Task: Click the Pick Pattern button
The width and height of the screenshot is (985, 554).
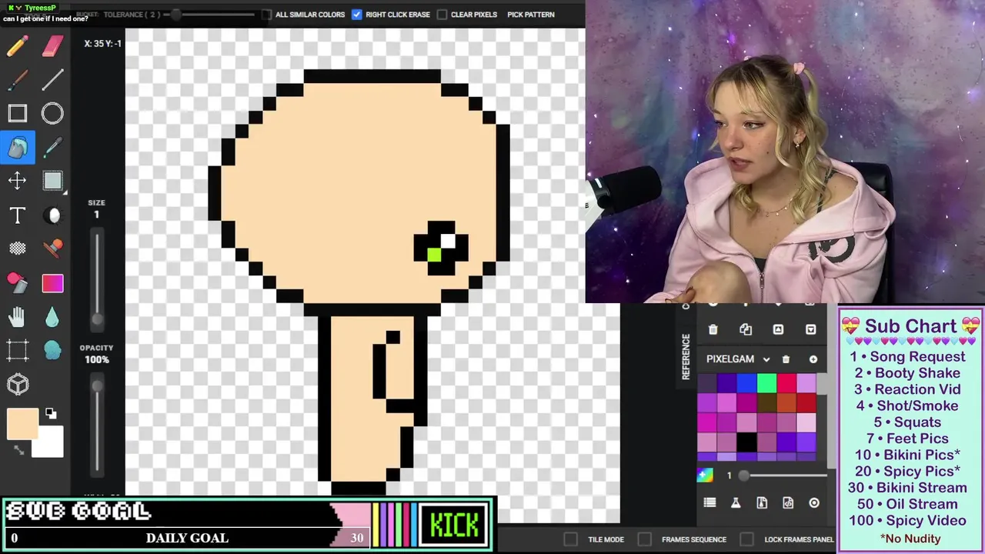Action: coord(531,15)
